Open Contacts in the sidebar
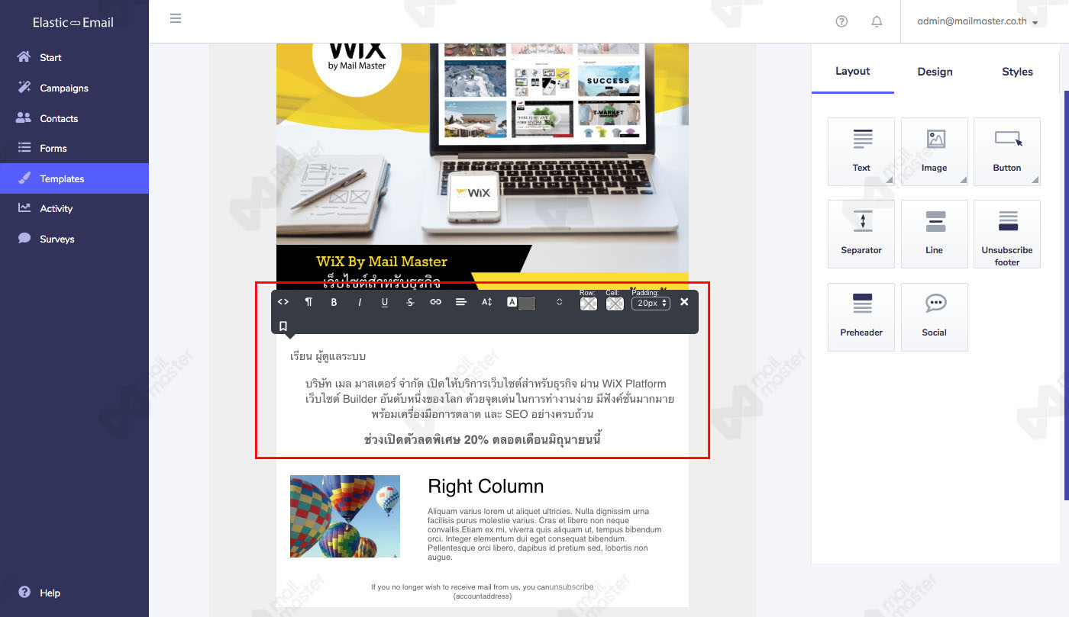 point(74,118)
